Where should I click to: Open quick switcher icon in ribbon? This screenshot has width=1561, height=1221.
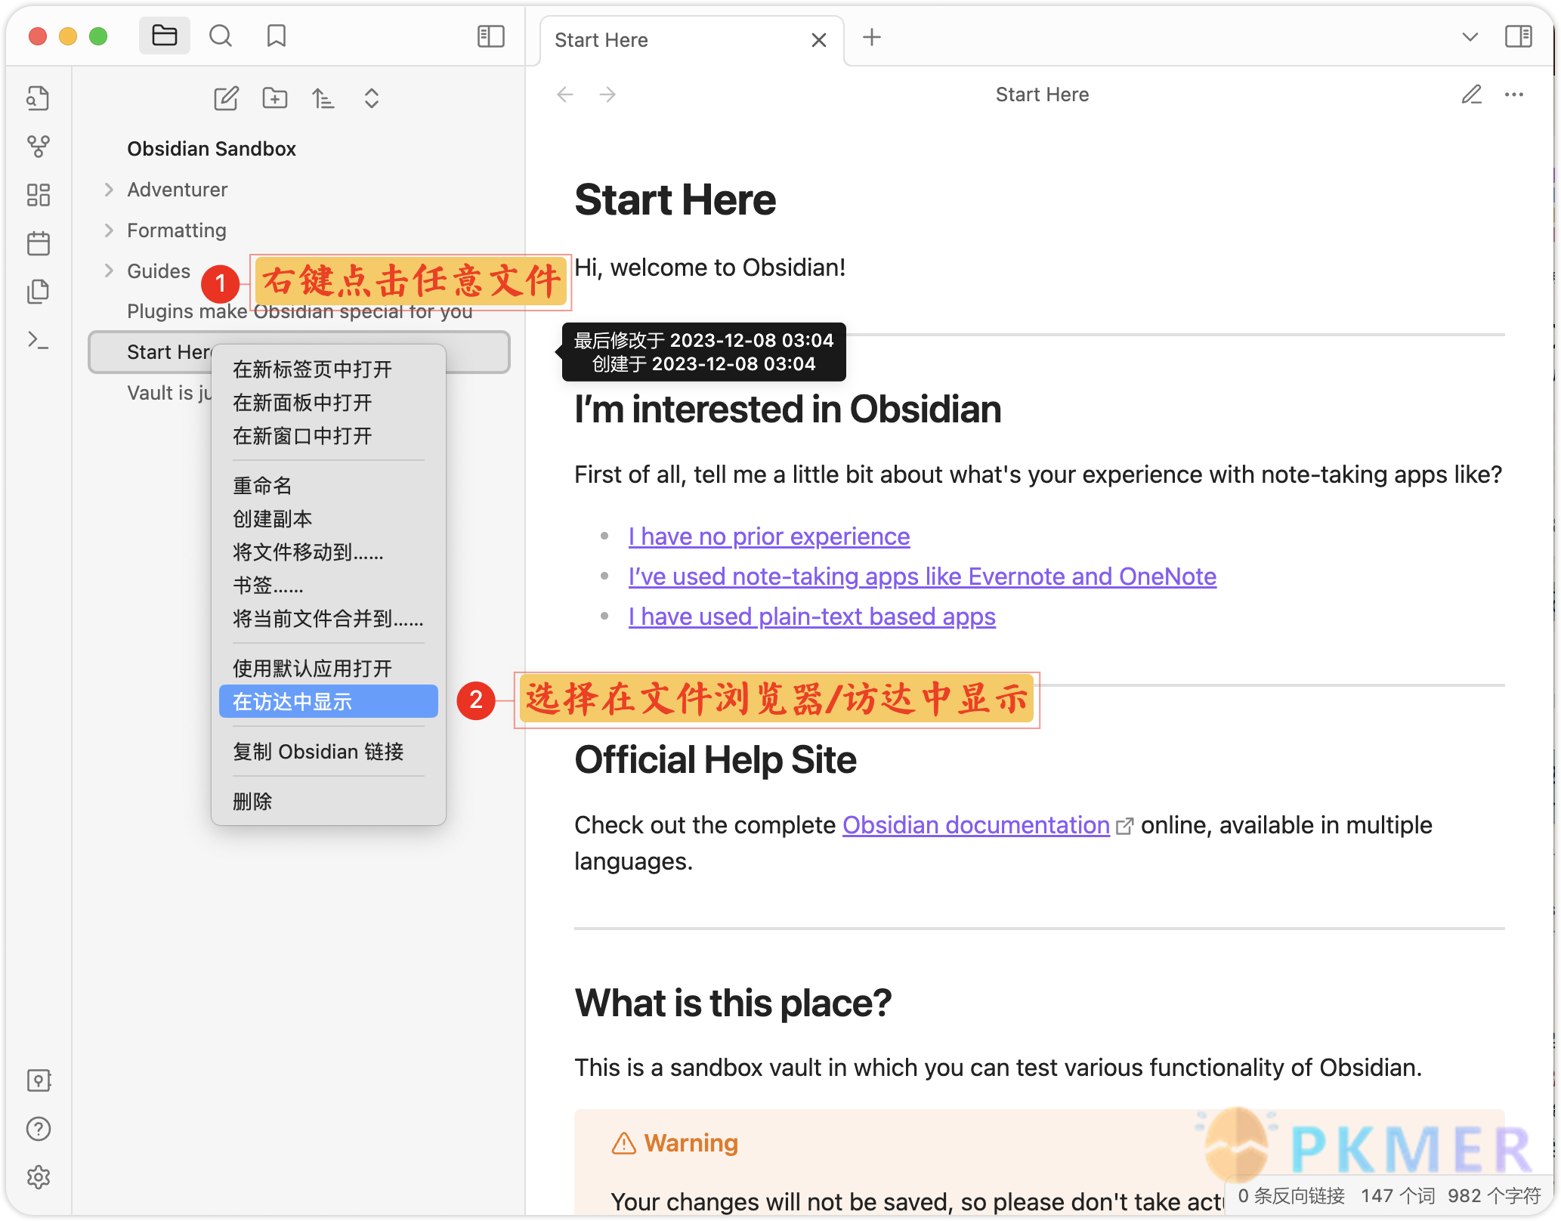[x=39, y=98]
